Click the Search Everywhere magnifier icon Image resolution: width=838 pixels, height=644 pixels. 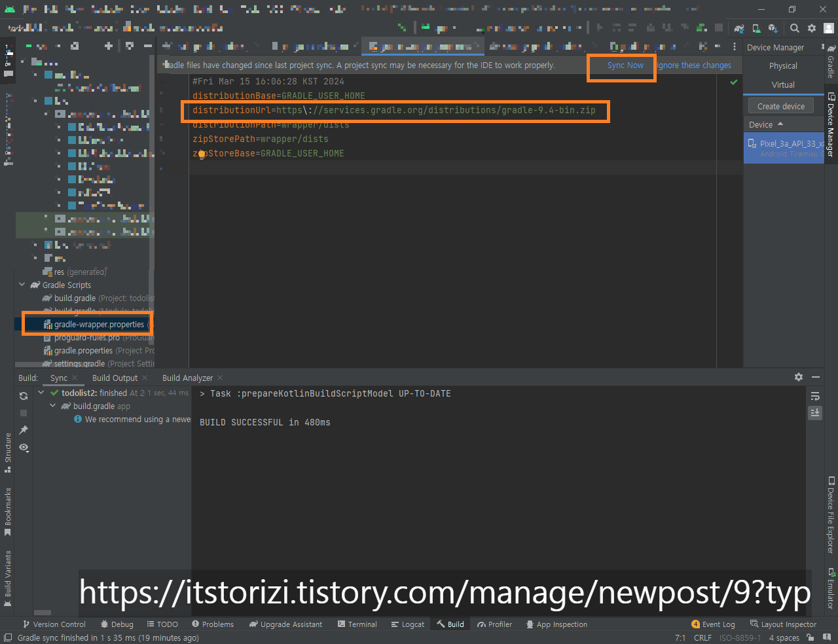pos(794,28)
